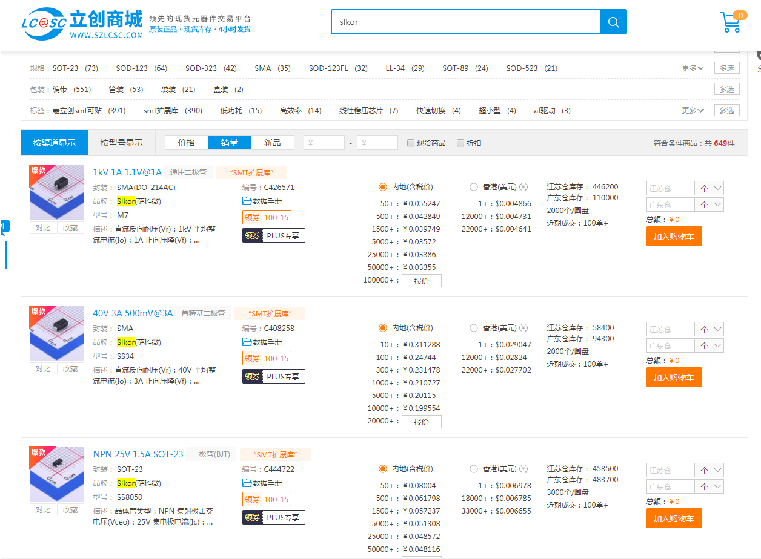Screen dimensions: 761x559
Task: Click the 100-15 coupon badge for M7
Action: pyautogui.click(x=276, y=218)
